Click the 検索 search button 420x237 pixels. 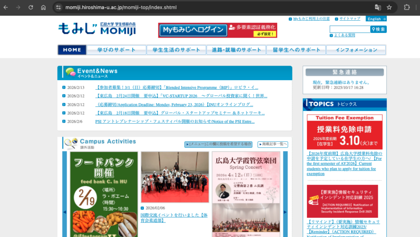(x=378, y=29)
